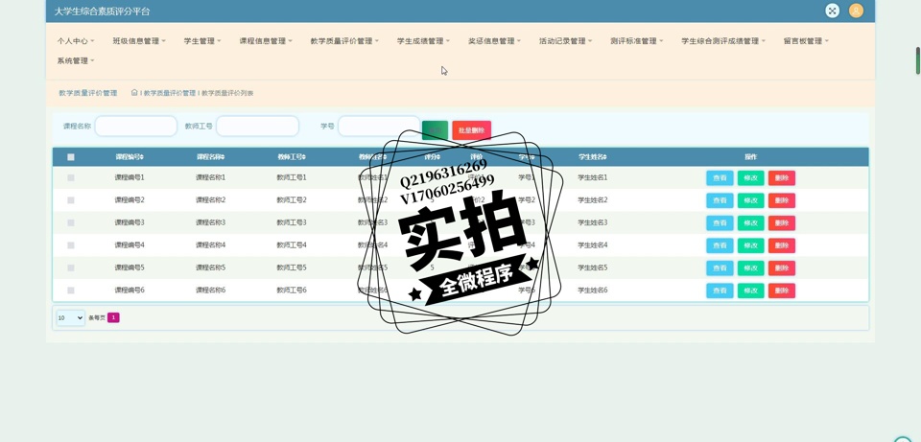Focus the 课程名称 search input field
The height and width of the screenshot is (442, 921).
[135, 127]
